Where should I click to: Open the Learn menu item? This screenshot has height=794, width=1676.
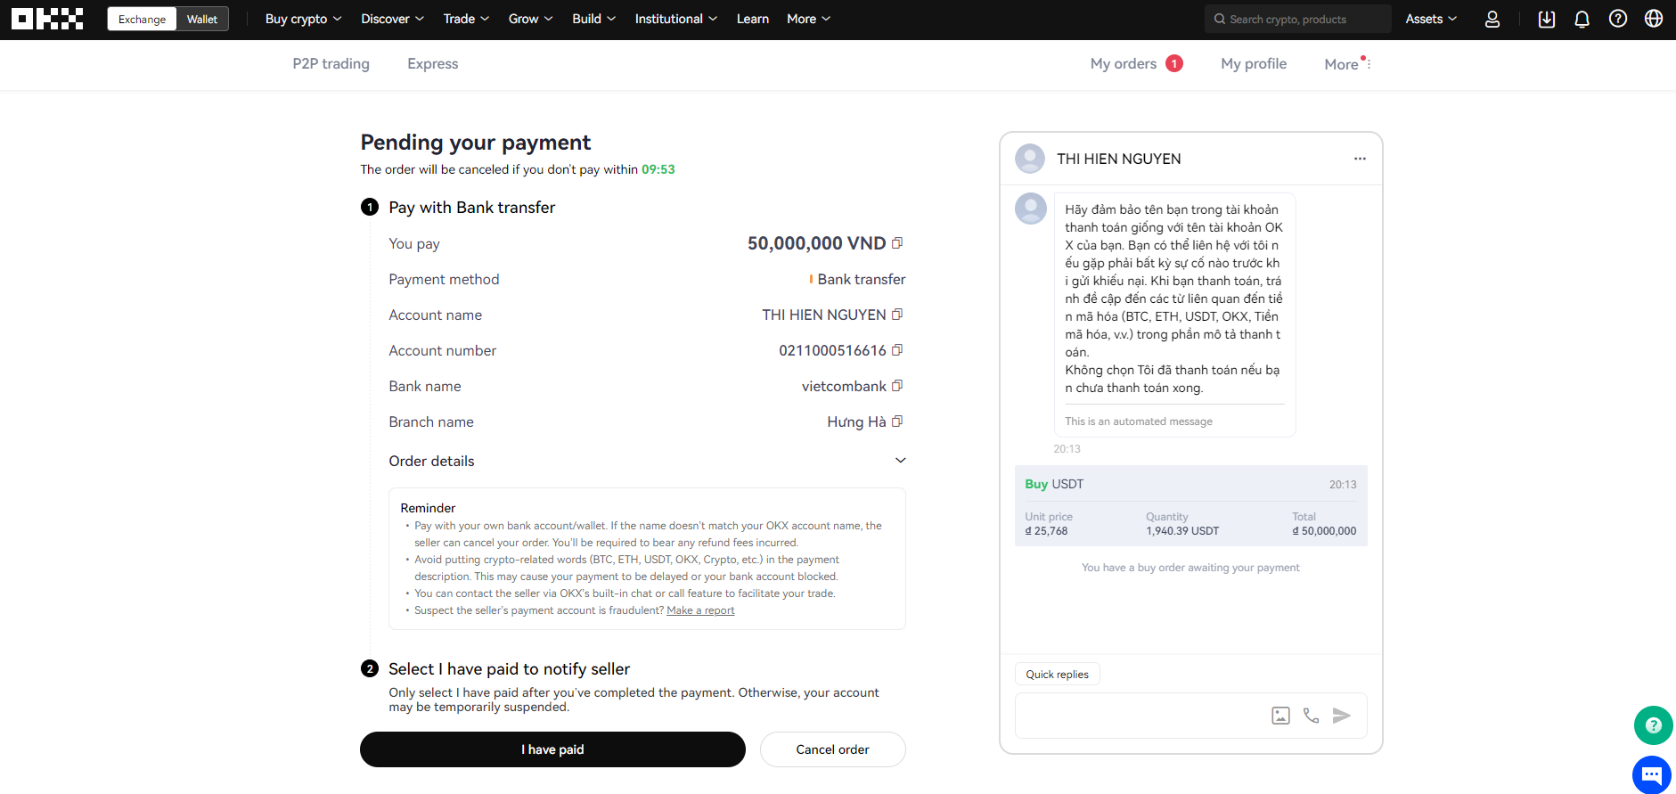click(752, 19)
